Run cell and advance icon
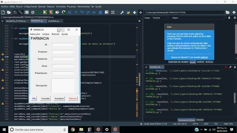The width and height of the screenshot is (237, 133). coord(51,12)
